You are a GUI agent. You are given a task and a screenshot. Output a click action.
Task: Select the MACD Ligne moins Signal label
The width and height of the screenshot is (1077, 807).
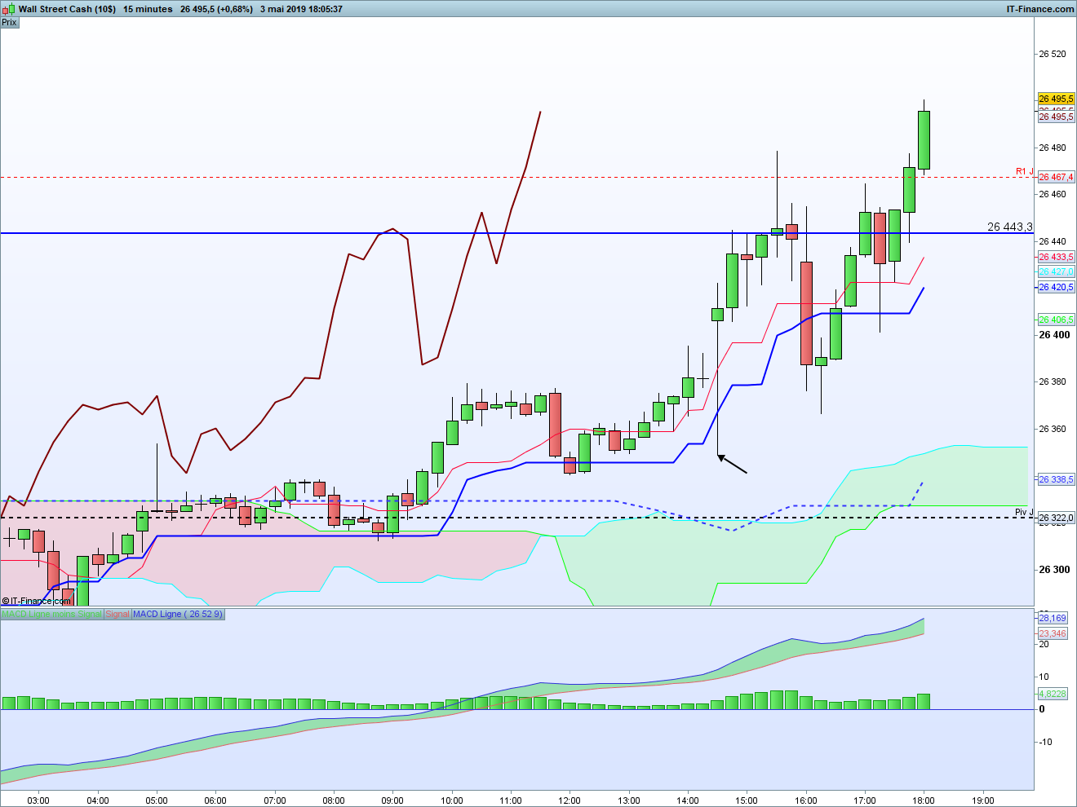point(52,614)
